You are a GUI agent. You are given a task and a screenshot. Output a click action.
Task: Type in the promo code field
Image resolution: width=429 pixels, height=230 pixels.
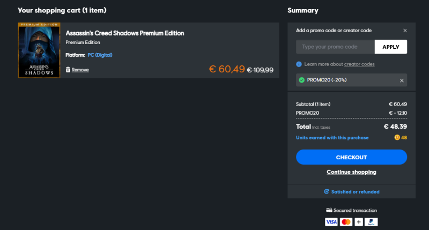(x=335, y=47)
